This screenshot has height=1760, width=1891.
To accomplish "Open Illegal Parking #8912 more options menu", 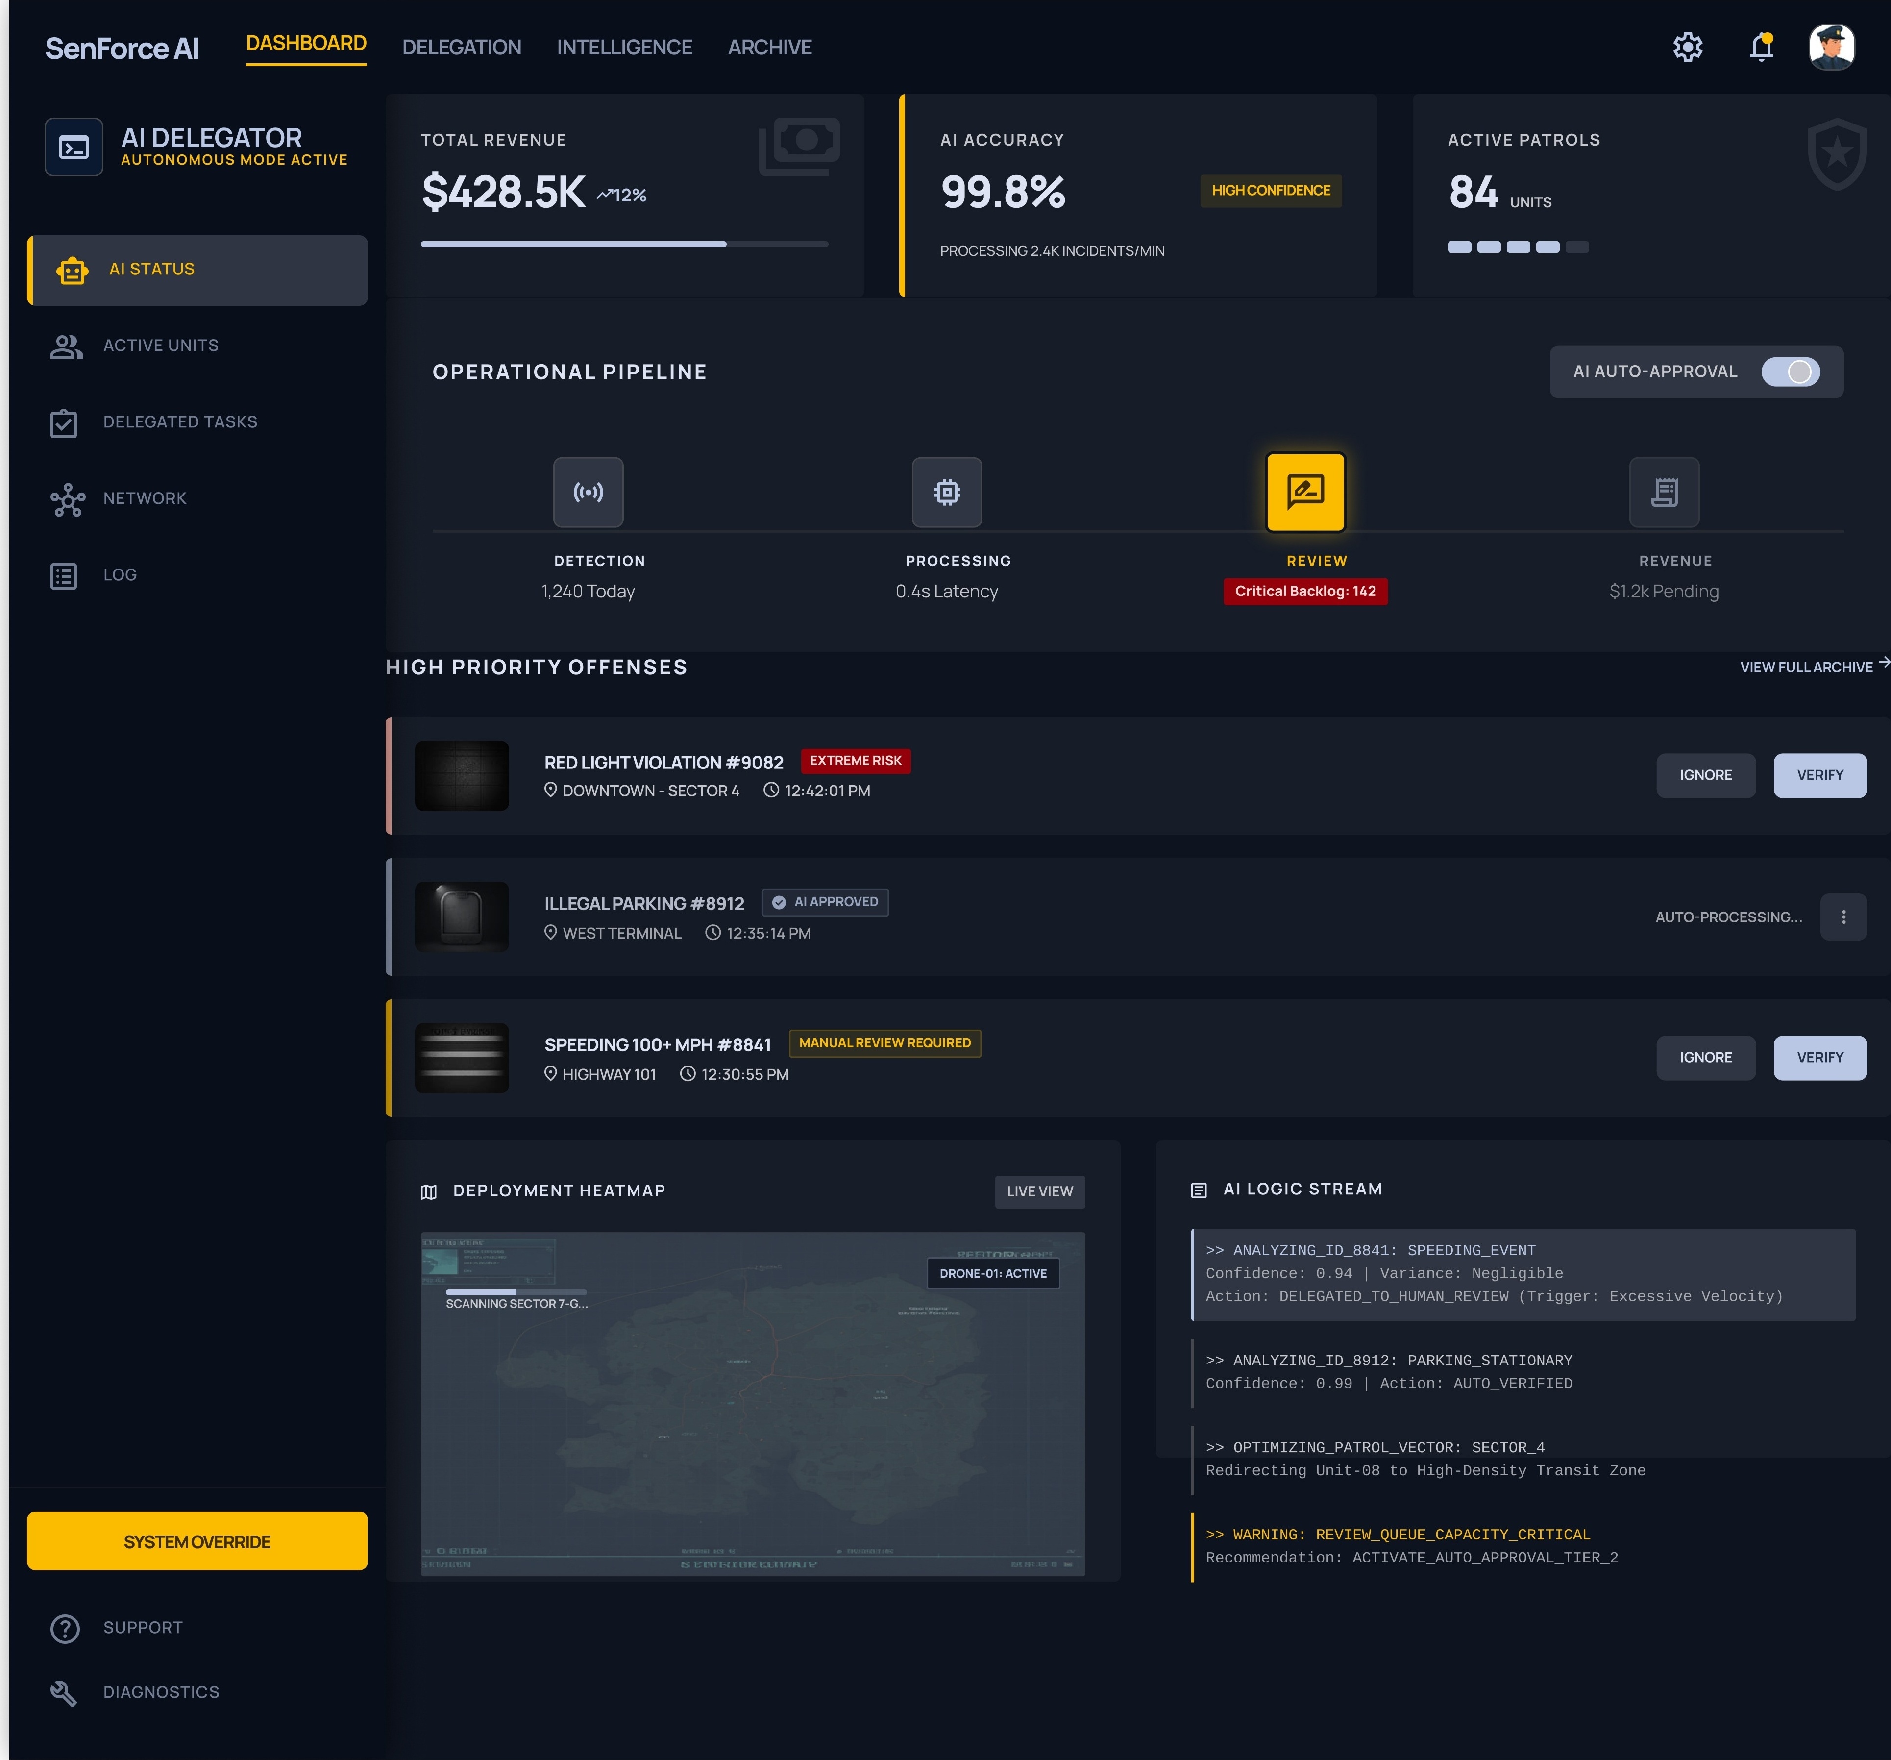I will [1843, 917].
